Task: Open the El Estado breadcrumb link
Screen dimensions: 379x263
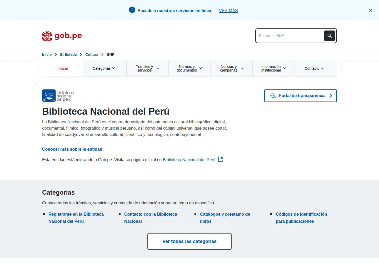Action: click(68, 54)
